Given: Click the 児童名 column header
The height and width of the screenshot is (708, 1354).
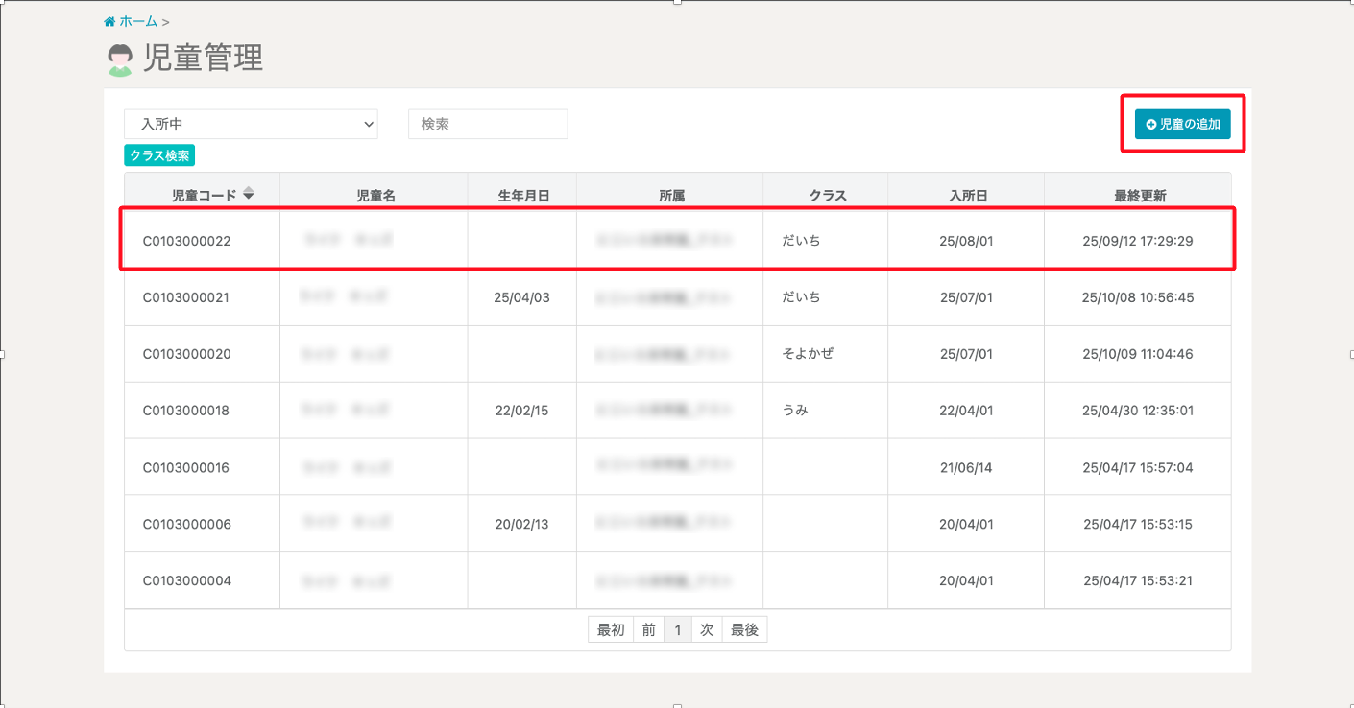Looking at the screenshot, I should [375, 196].
